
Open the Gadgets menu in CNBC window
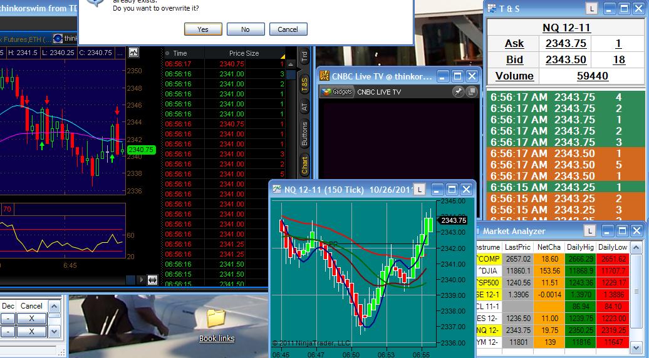(337, 92)
